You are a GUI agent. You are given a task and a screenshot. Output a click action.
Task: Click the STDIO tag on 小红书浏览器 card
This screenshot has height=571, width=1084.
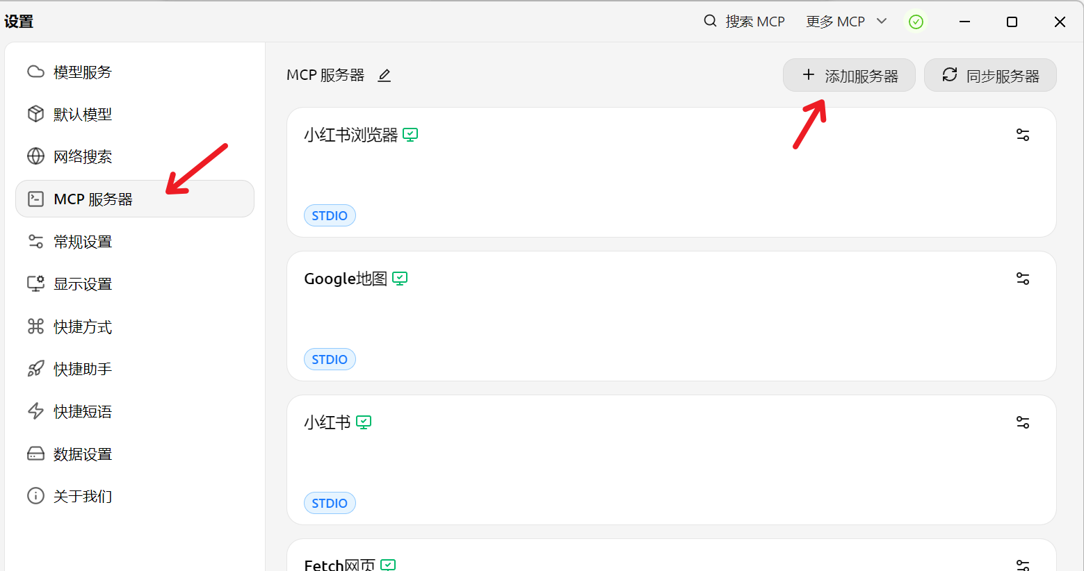click(x=330, y=215)
